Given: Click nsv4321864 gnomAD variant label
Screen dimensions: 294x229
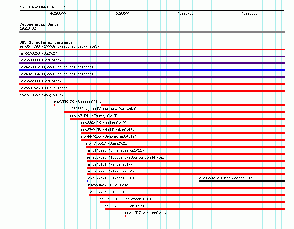Looking at the screenshot, I should (56, 74).
